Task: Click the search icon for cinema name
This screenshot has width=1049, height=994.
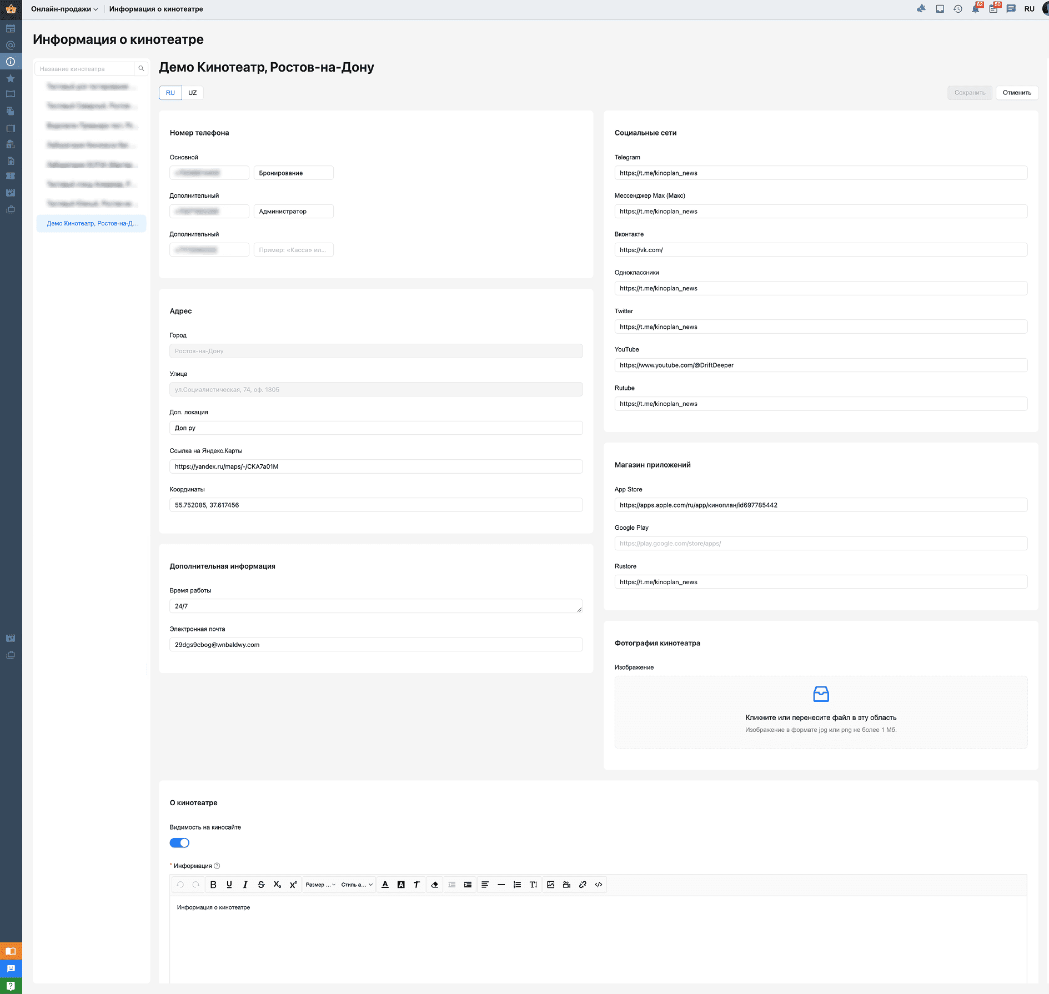Action: 141,69
